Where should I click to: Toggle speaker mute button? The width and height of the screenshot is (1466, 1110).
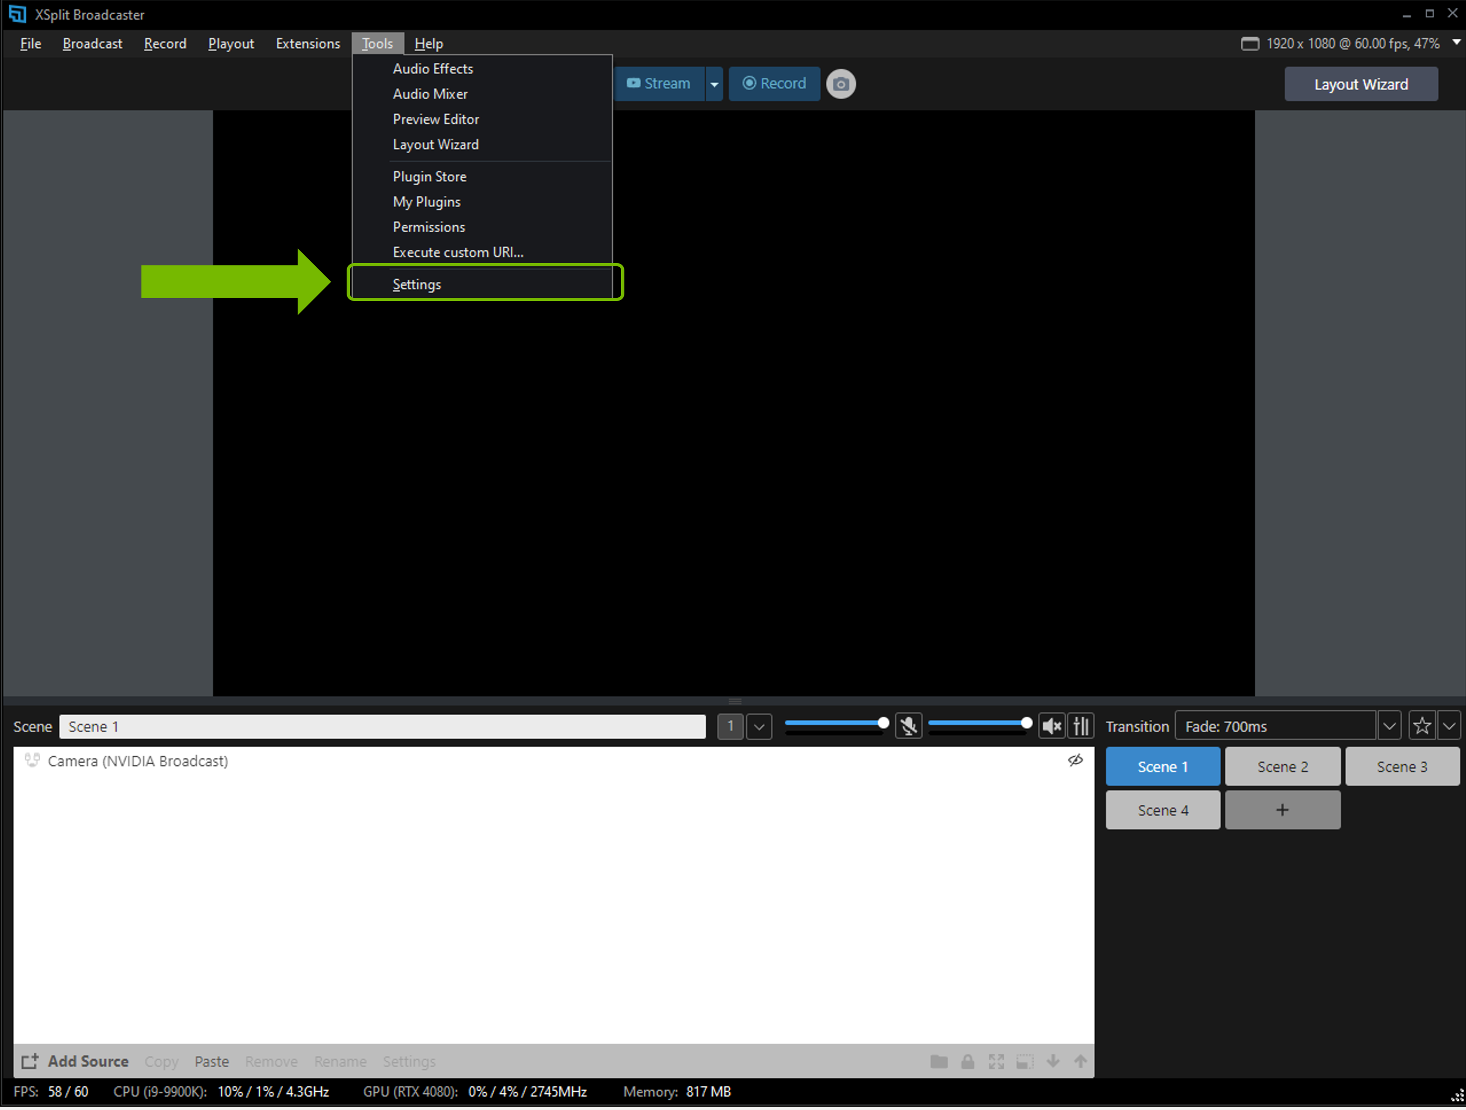1052,726
